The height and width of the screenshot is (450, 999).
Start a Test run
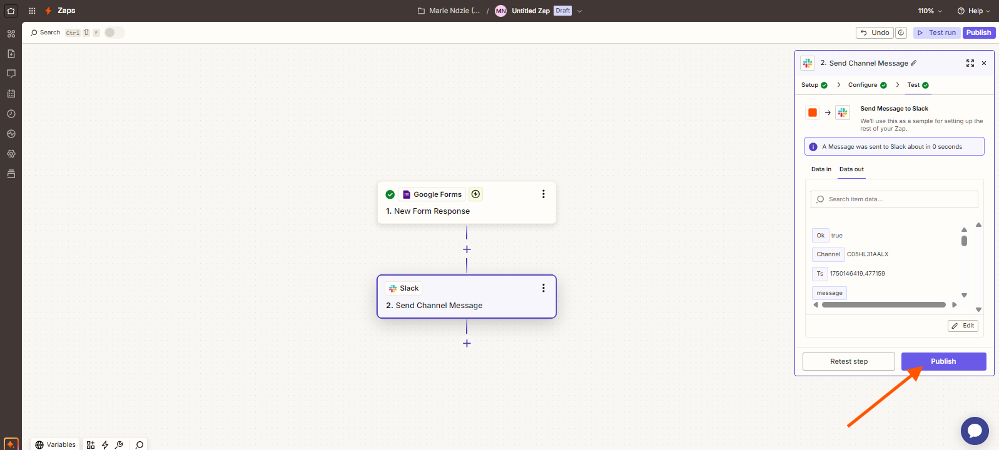pos(936,32)
